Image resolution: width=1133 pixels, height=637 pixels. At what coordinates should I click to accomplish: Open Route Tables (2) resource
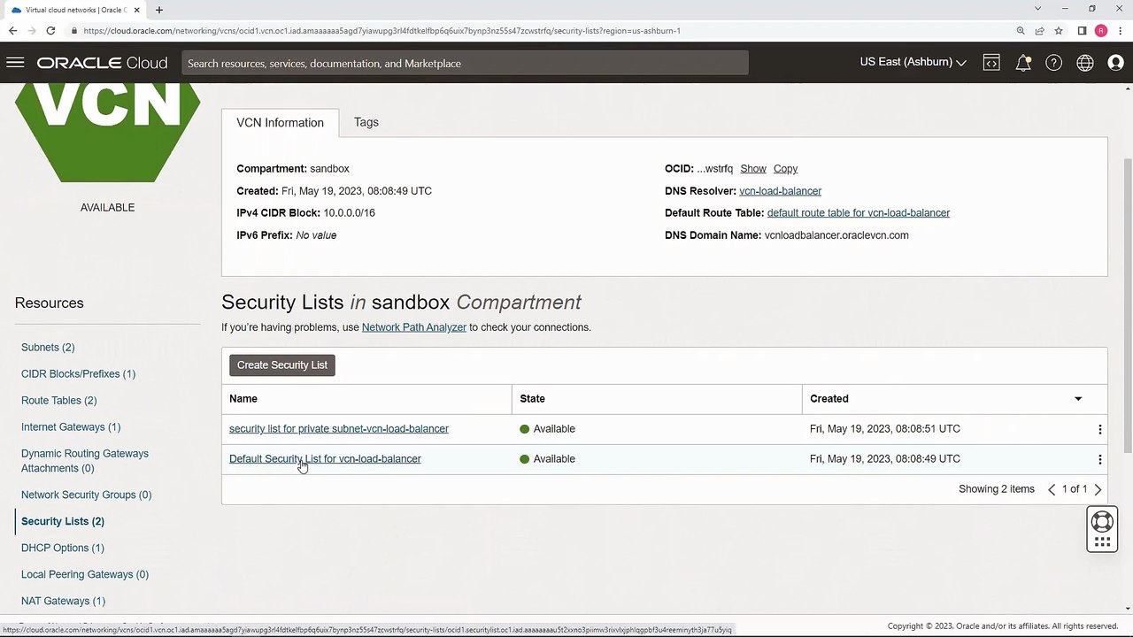(x=59, y=401)
